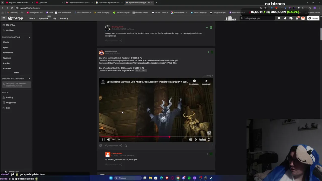
Task: Open the discussions chat-bubble icon in header
Action: coord(291,18)
